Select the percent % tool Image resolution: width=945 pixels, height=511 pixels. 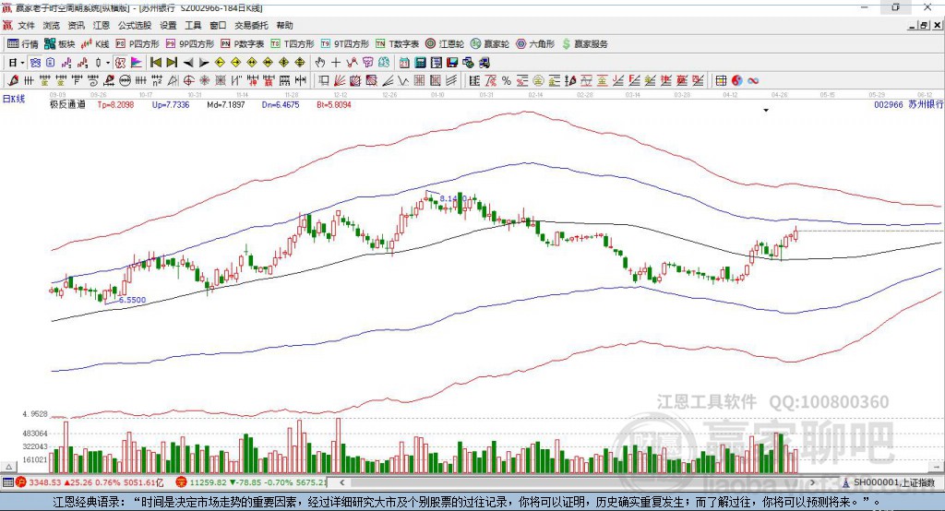click(x=507, y=81)
